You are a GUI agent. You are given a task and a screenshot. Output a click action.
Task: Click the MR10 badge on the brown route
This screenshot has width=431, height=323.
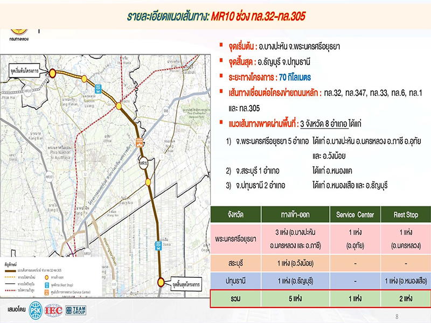(x=143, y=163)
